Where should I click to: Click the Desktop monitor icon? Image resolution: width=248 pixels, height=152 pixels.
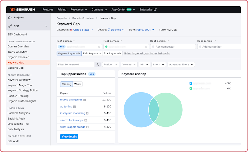pos(109,30)
